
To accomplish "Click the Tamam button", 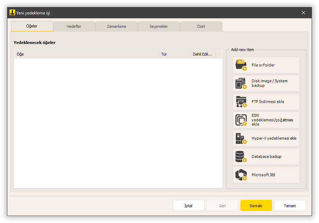I will (290, 205).
